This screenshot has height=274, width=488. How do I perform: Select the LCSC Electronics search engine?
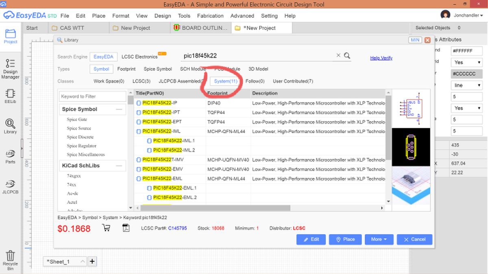(139, 57)
